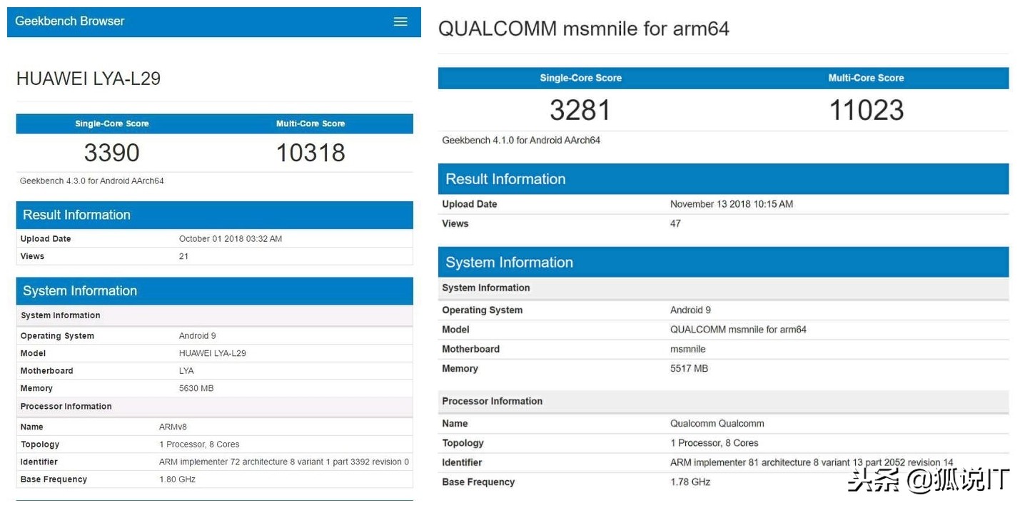Viewport: 1025px width, 508px height.
Task: Click the Huawei 'Views' label
Action: (32, 256)
